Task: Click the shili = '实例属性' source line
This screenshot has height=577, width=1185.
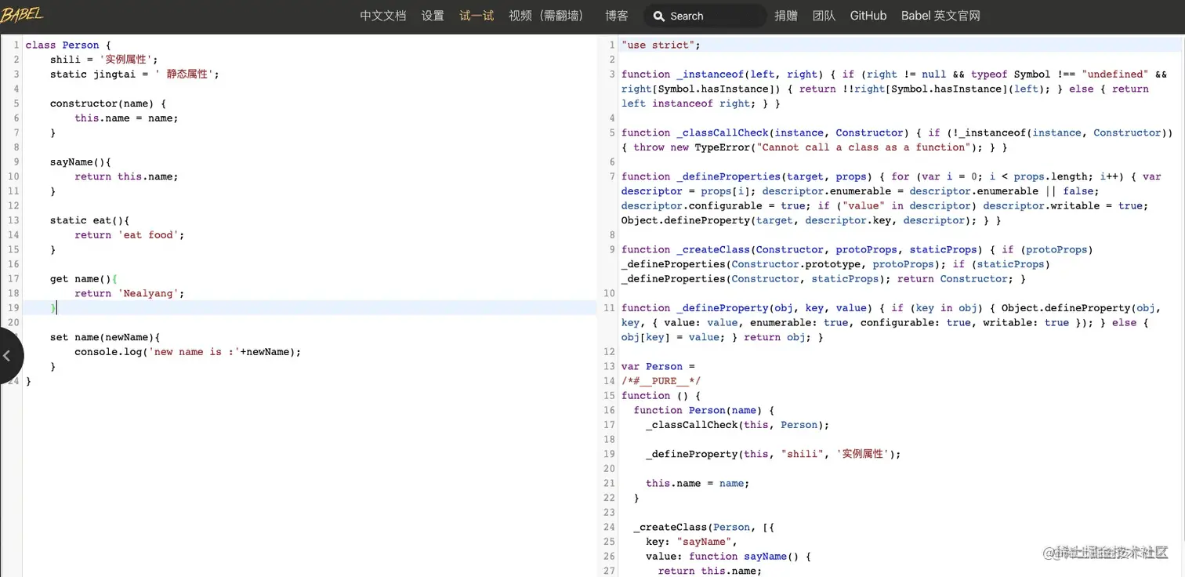Action: pos(104,60)
